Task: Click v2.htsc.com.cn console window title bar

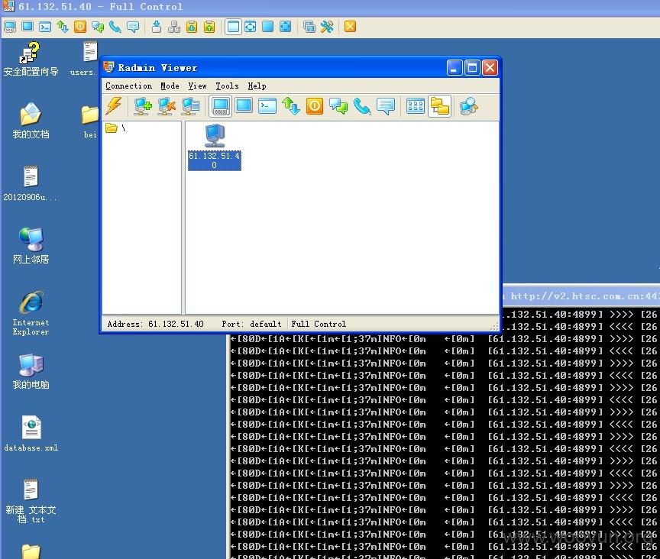Action: (581, 296)
